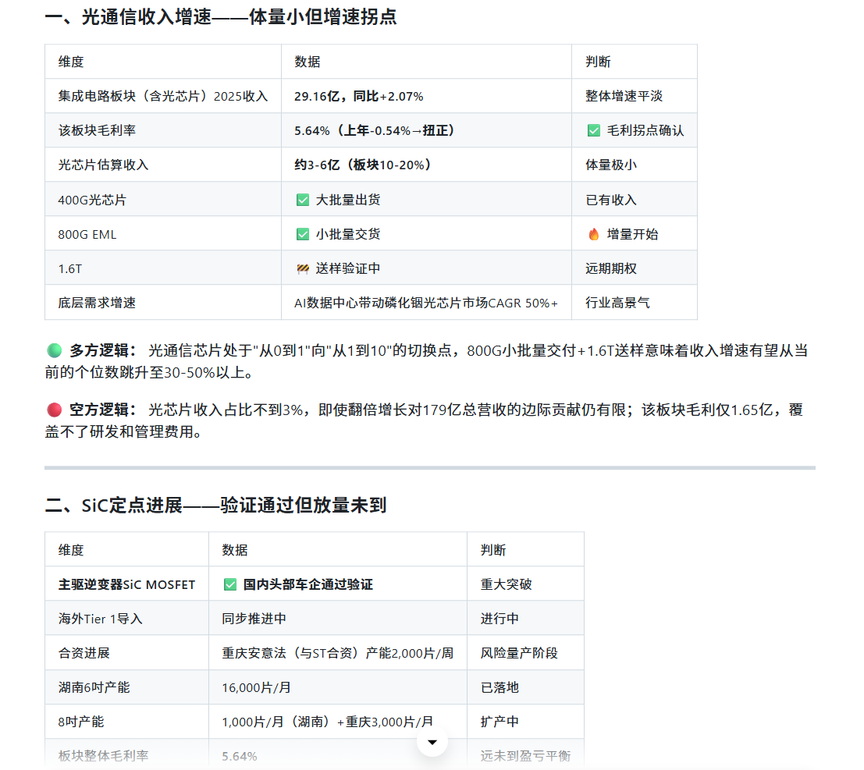Click green circle emoji before 多方逻辑
The image size is (864, 770).
tap(54, 350)
